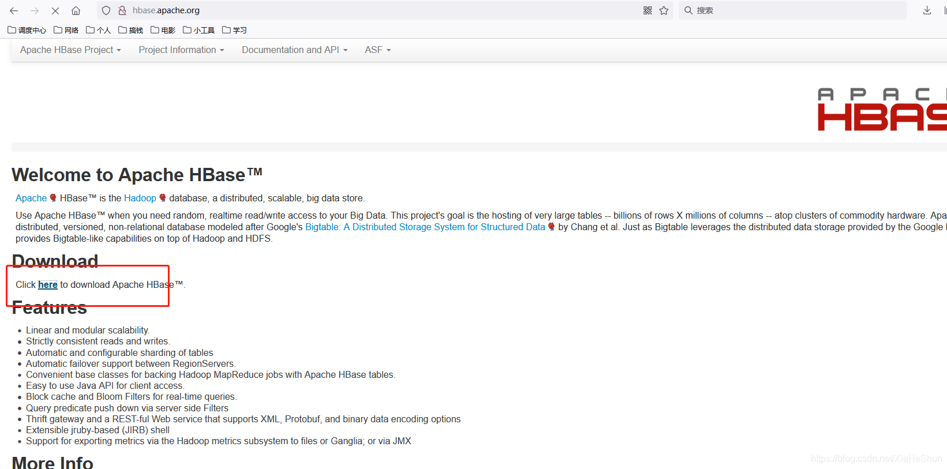Open the QR code icon in the address bar
Image resolution: width=947 pixels, height=469 pixels.
click(648, 10)
